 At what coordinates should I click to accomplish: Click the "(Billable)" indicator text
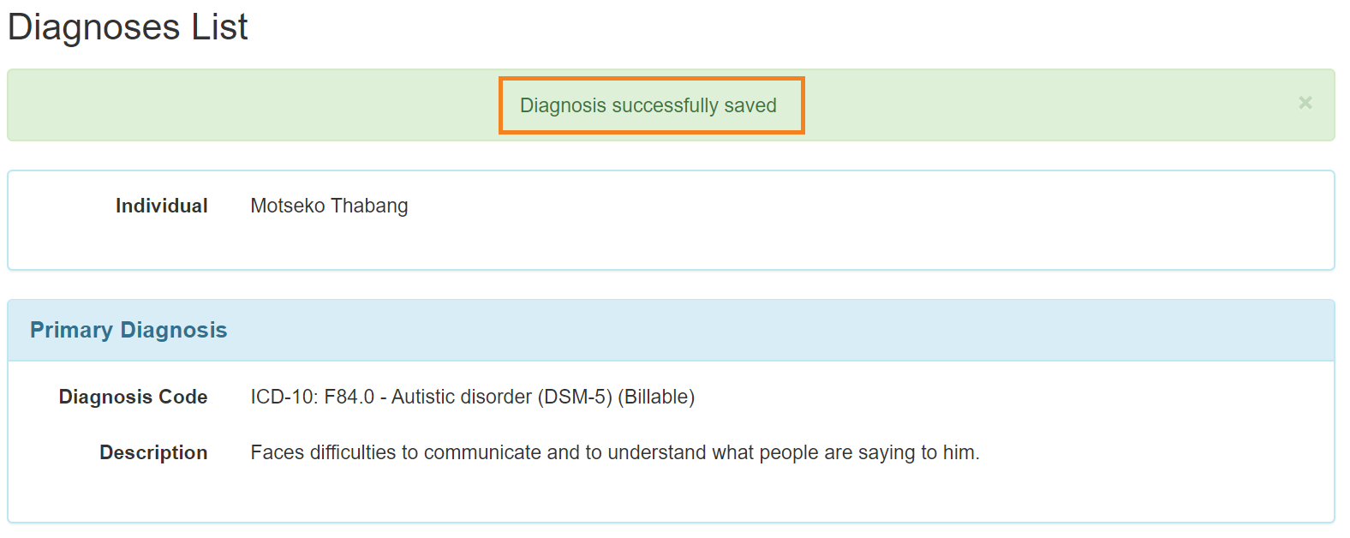coord(656,397)
